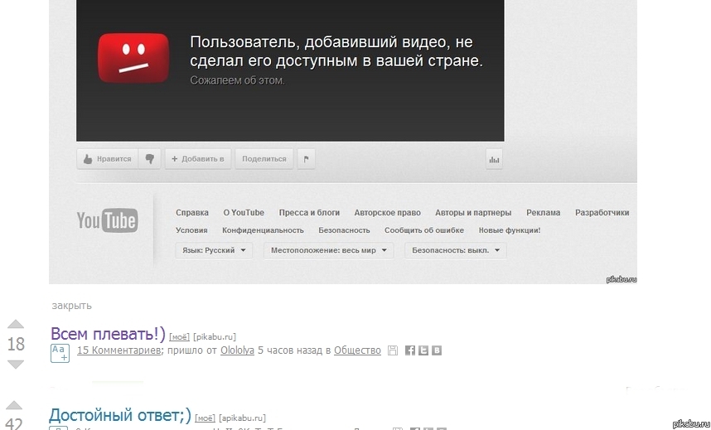
Task: Open the Авторское право link
Action: [x=388, y=213]
